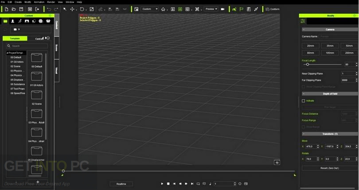Set lens to 35mm preset
Image resolution: width=359 pixels, height=190 pixels.
330,46
